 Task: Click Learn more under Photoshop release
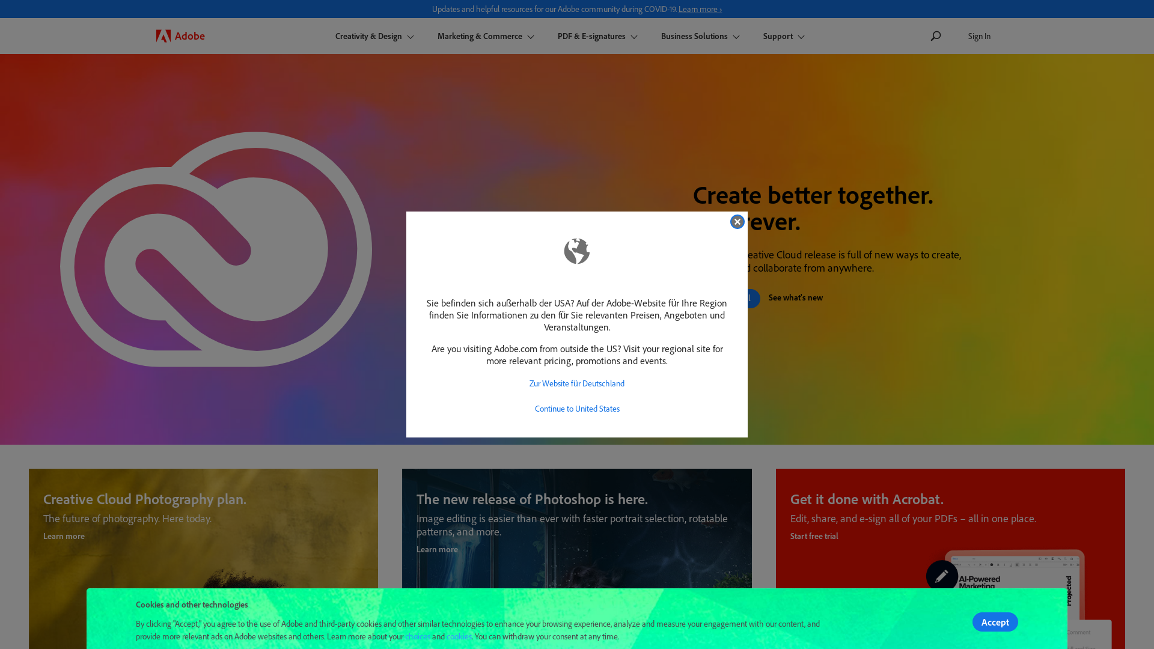[x=437, y=549]
